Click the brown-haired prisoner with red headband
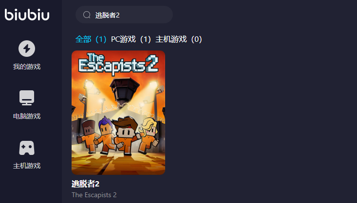357x203 pixels. (126, 136)
